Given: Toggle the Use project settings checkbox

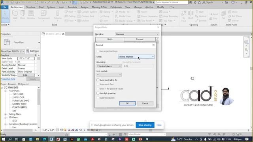Looking at the screenshot, I should click(98, 51).
